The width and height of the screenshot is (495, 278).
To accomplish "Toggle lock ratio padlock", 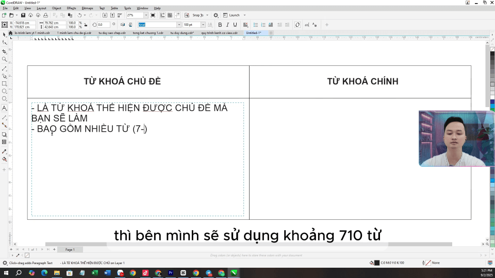I will click(86, 25).
